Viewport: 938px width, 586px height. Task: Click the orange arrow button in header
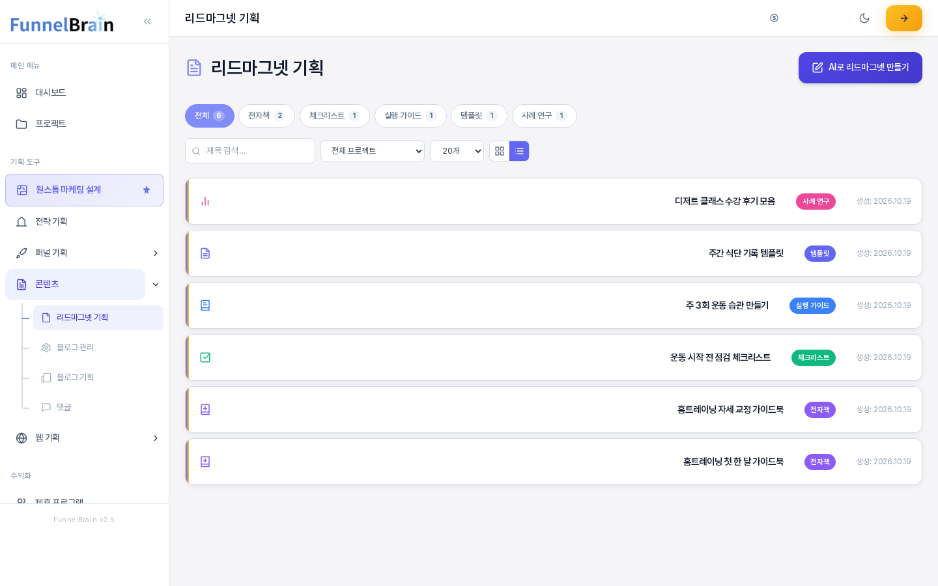pyautogui.click(x=904, y=18)
